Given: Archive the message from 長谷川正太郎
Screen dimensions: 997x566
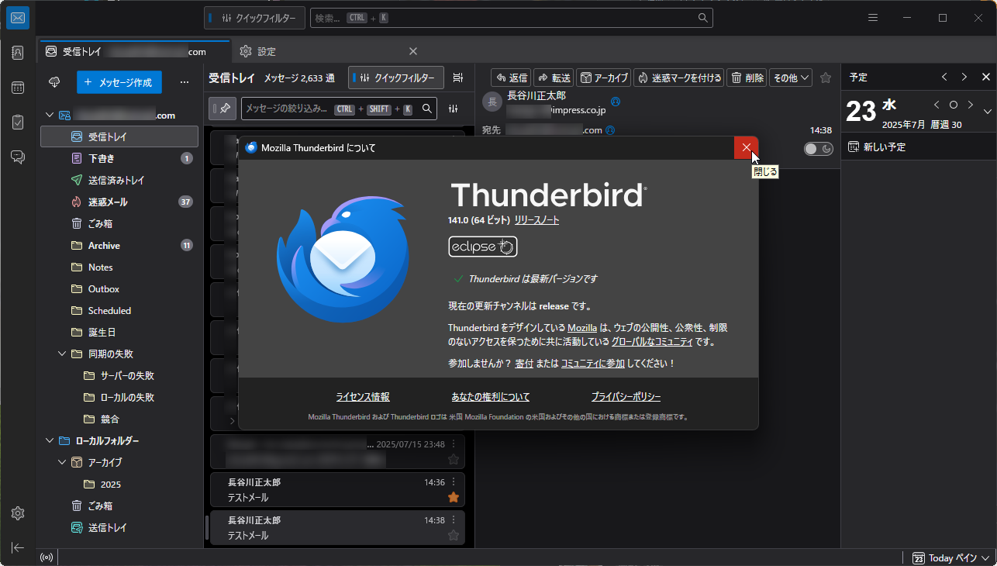Looking at the screenshot, I should (x=604, y=77).
